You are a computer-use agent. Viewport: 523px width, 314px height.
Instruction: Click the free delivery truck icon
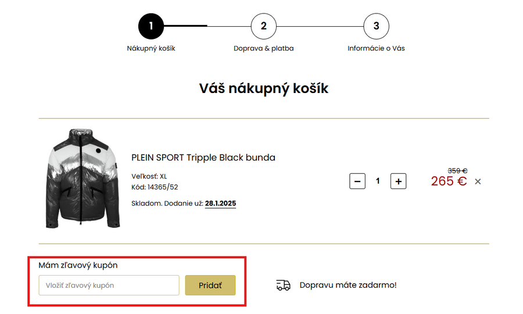(283, 285)
